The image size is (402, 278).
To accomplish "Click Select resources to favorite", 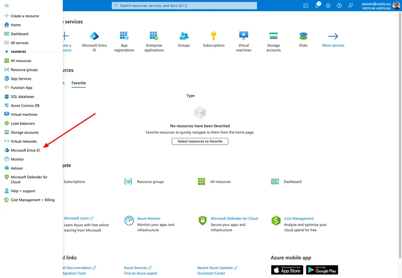I will 200,141.
